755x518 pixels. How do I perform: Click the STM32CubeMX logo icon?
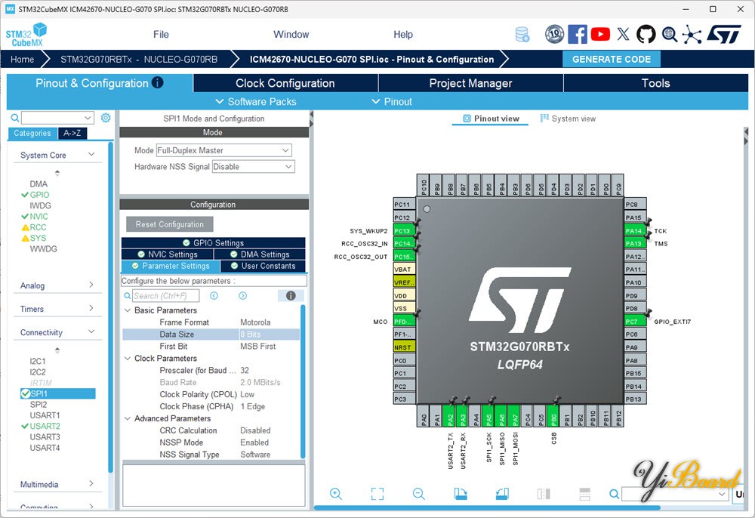[x=26, y=35]
